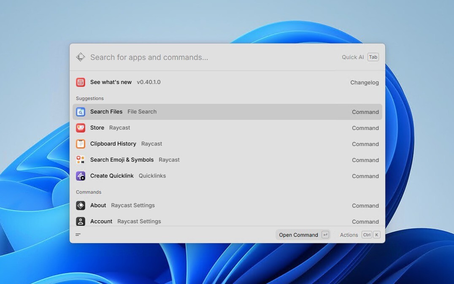
Task: Click the Account person icon
Action: [81, 221]
